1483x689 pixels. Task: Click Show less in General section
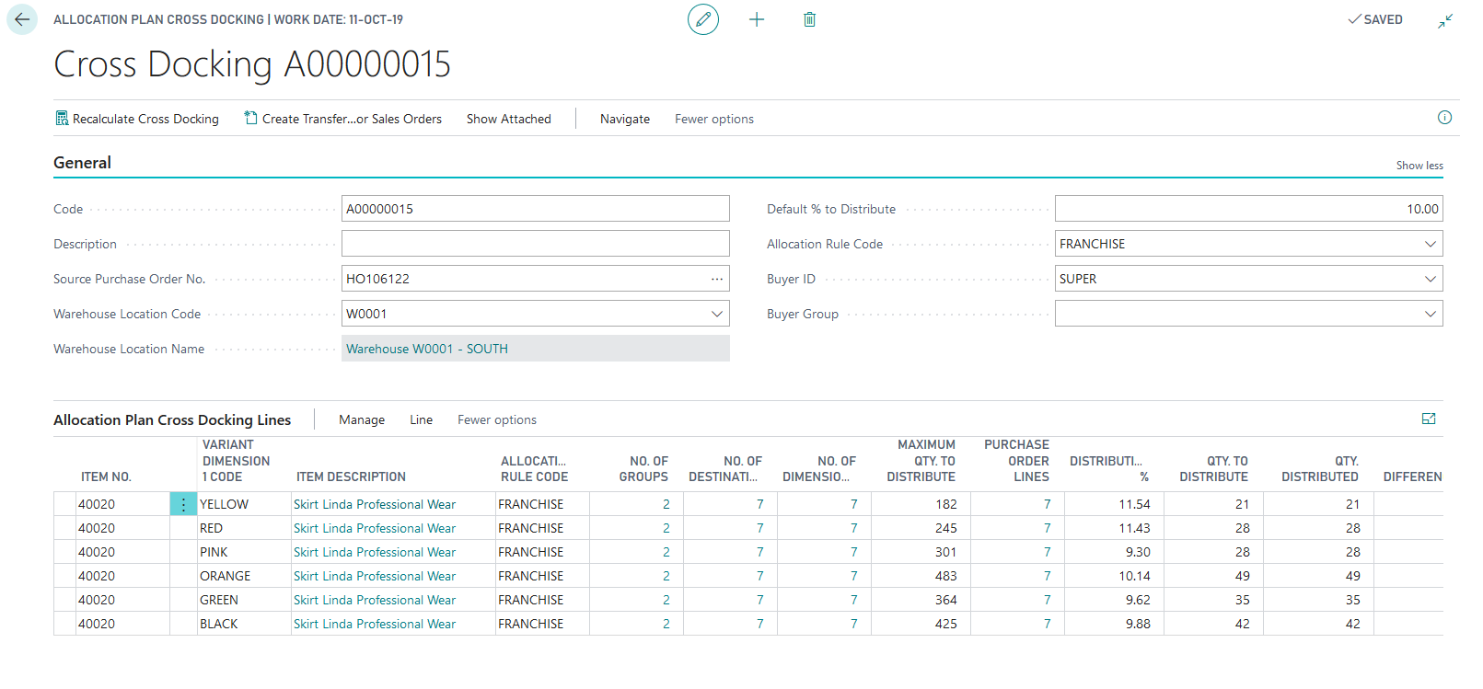tap(1419, 166)
